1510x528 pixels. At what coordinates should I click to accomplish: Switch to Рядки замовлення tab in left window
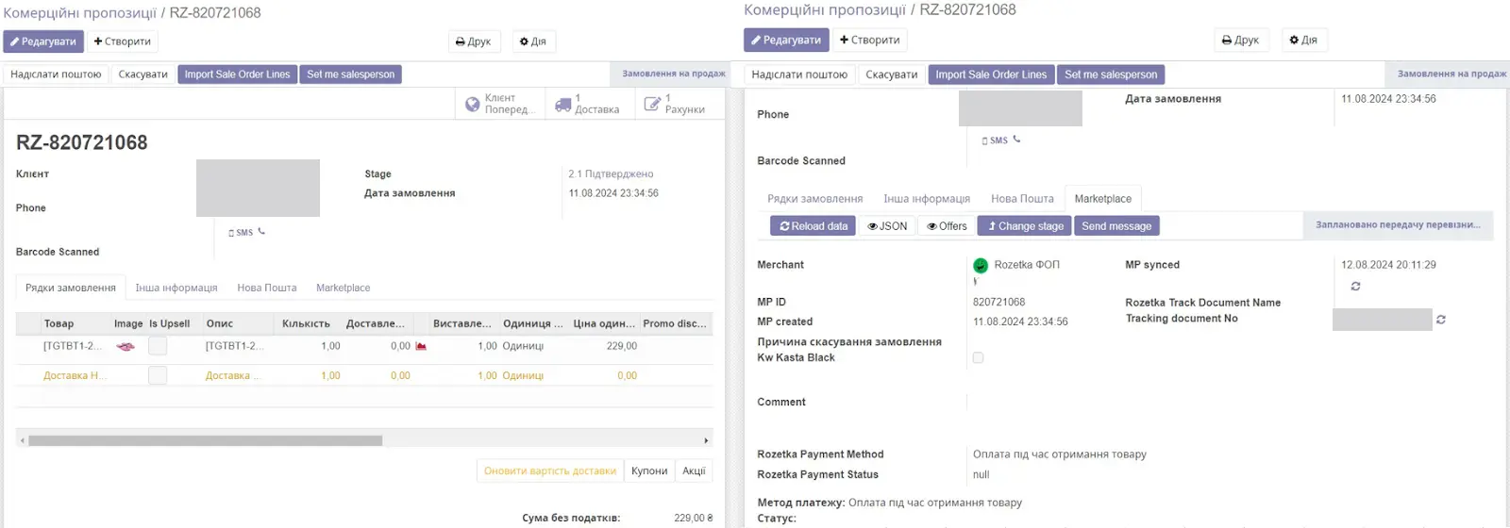[71, 288]
